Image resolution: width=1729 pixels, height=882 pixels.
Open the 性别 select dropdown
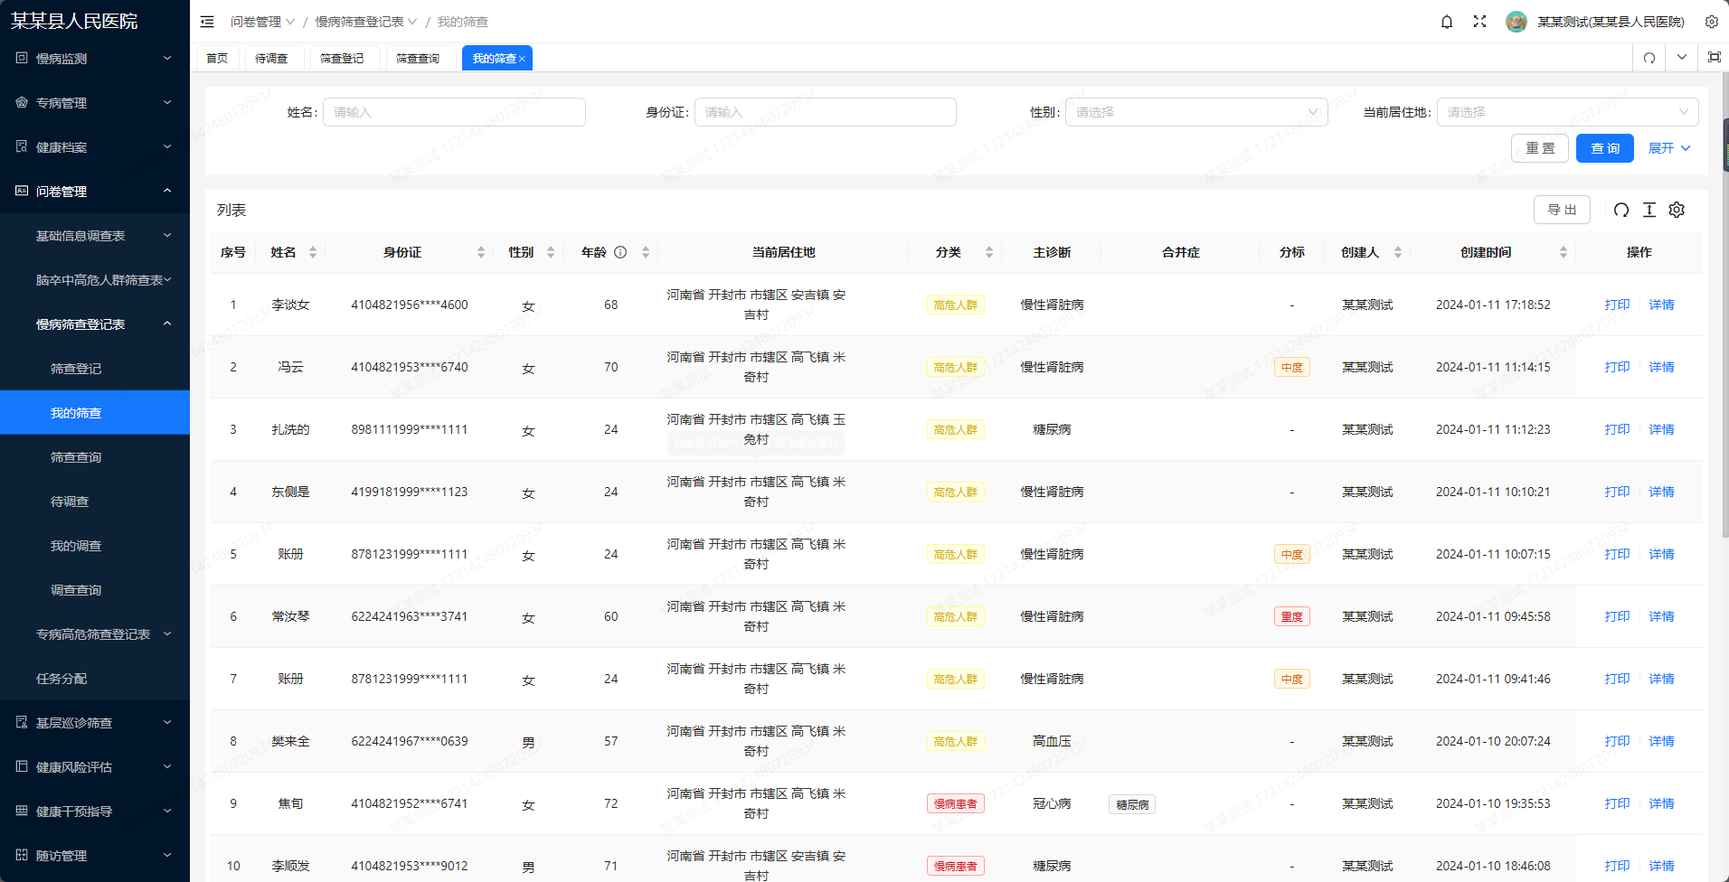[x=1195, y=112]
